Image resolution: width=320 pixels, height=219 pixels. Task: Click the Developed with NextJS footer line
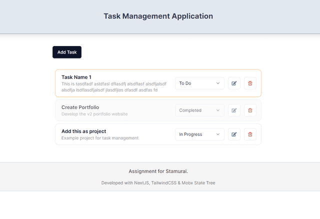click(x=158, y=183)
